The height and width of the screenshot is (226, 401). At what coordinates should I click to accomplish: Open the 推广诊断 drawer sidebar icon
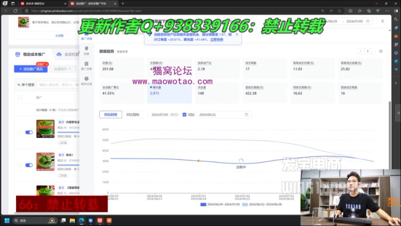pos(86,65)
